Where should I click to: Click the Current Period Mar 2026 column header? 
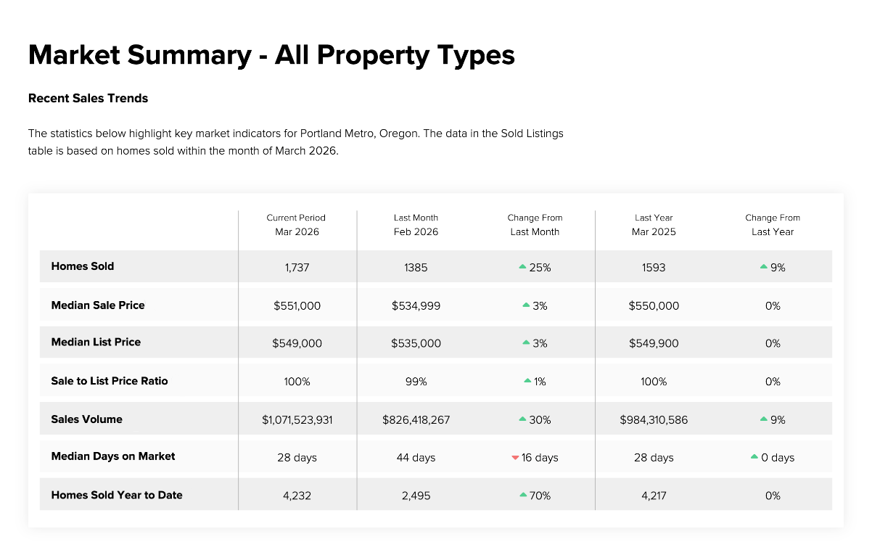pyautogui.click(x=296, y=225)
